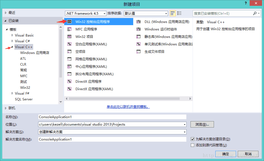Switch to medium icons grid view
Image resolution: width=264 pixels, height=161 pixels.
pos(172,13)
